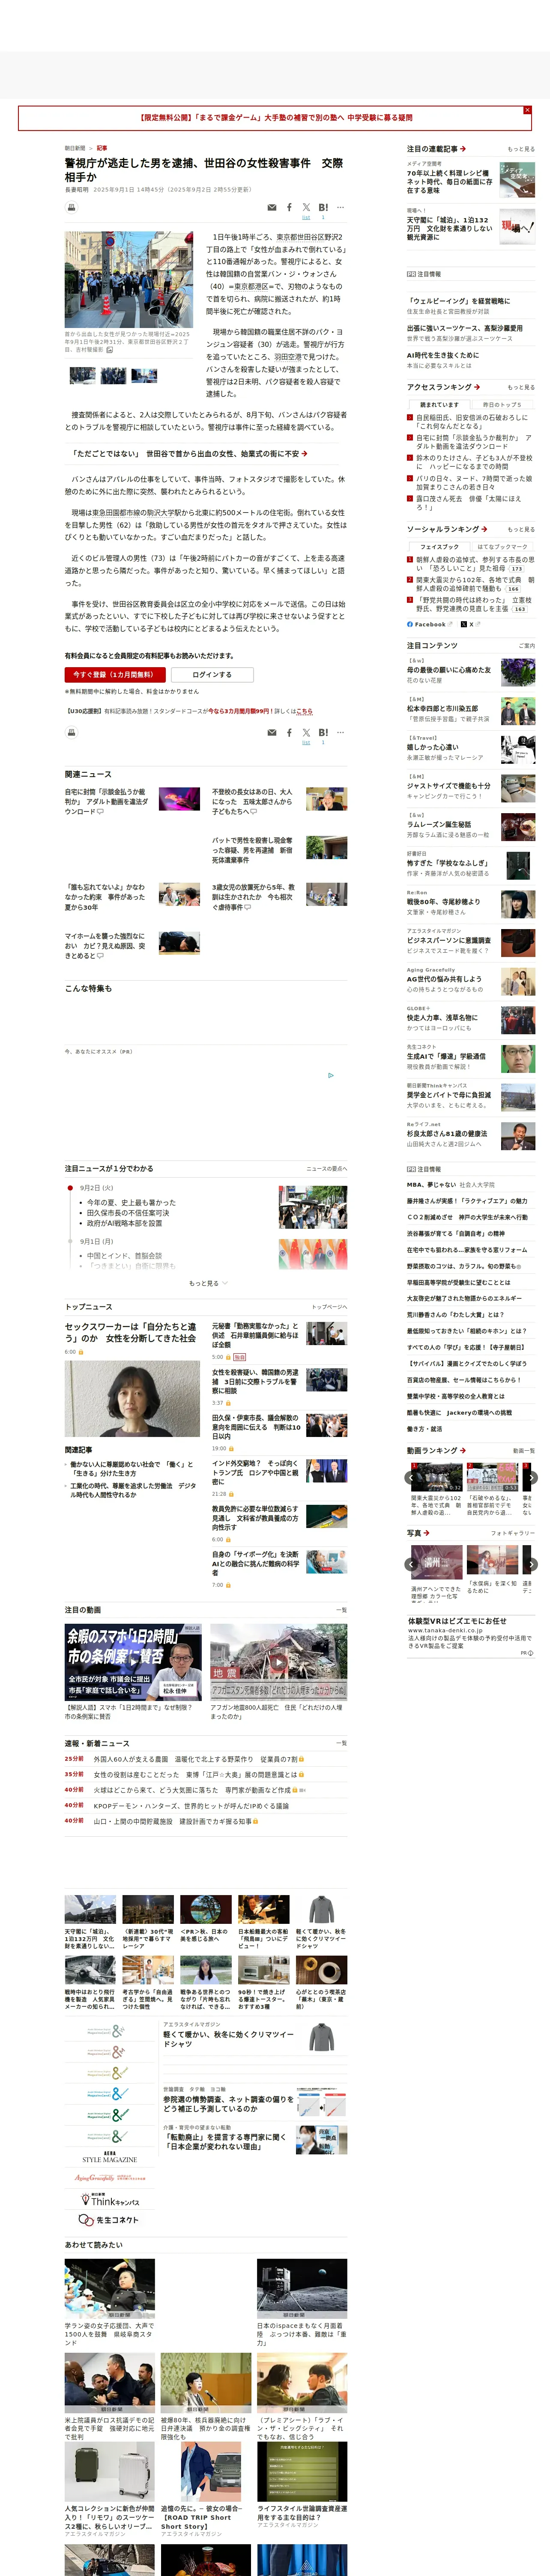Click the bottom Facebook share icon
Image resolution: width=550 pixels, height=2576 pixels.
coord(290,733)
